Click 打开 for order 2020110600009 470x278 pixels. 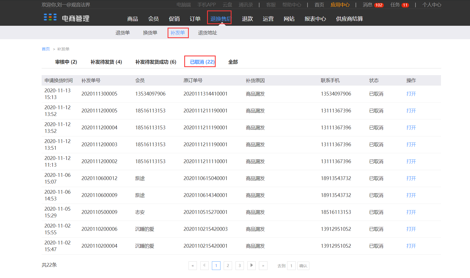411,195
